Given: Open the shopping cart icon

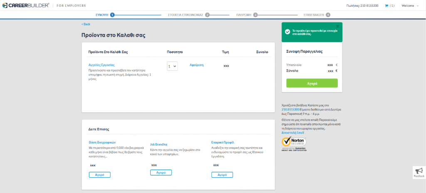Looking at the screenshot, I should click(386, 6).
